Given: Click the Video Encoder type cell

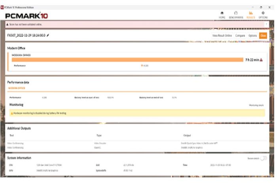Looking at the screenshot, I should tap(100, 143).
